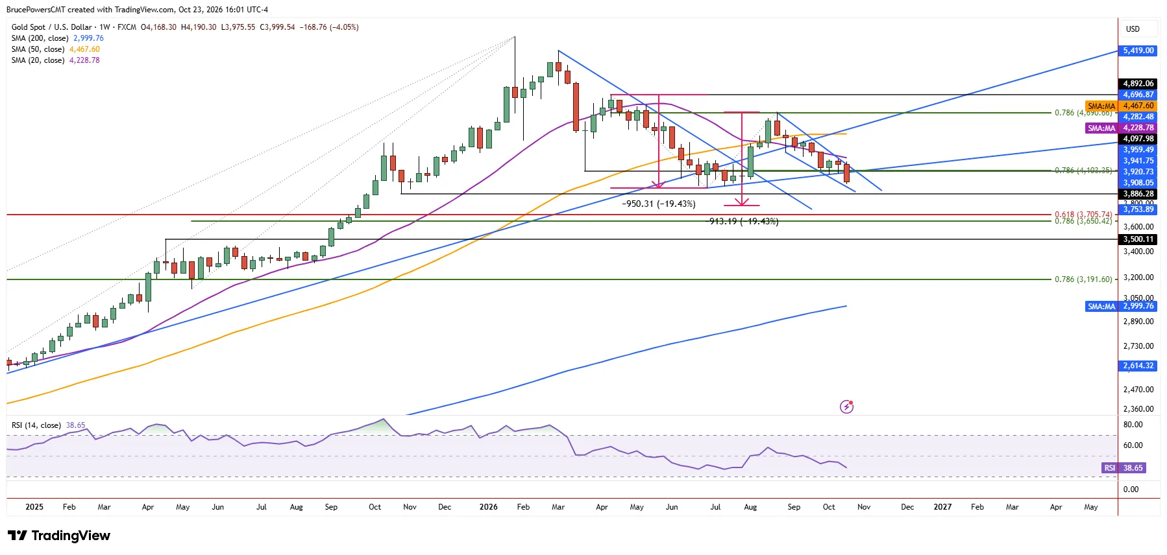Click the blue SMA:MA 2,999.76 label

(x=1121, y=306)
